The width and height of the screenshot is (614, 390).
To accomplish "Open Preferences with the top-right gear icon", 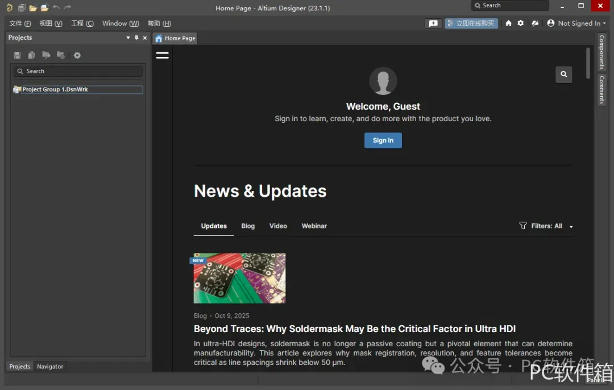I will (520, 23).
